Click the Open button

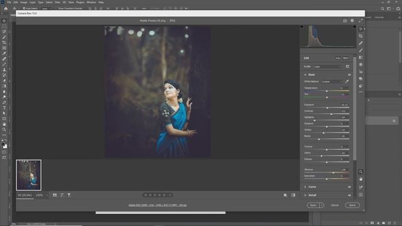pos(313,205)
